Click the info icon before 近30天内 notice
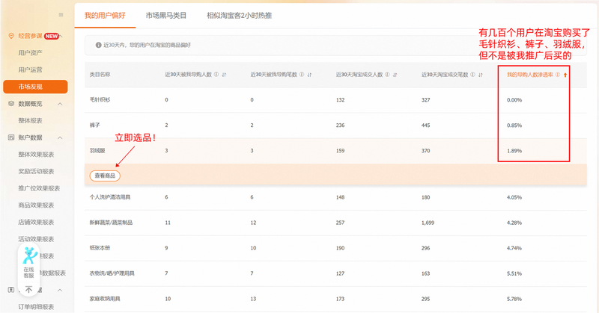This screenshot has height=313, width=599. coord(98,45)
